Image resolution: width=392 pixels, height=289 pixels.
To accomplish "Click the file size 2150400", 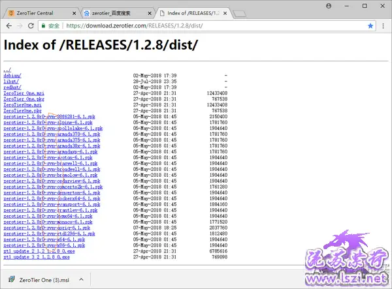I will click(x=218, y=117).
